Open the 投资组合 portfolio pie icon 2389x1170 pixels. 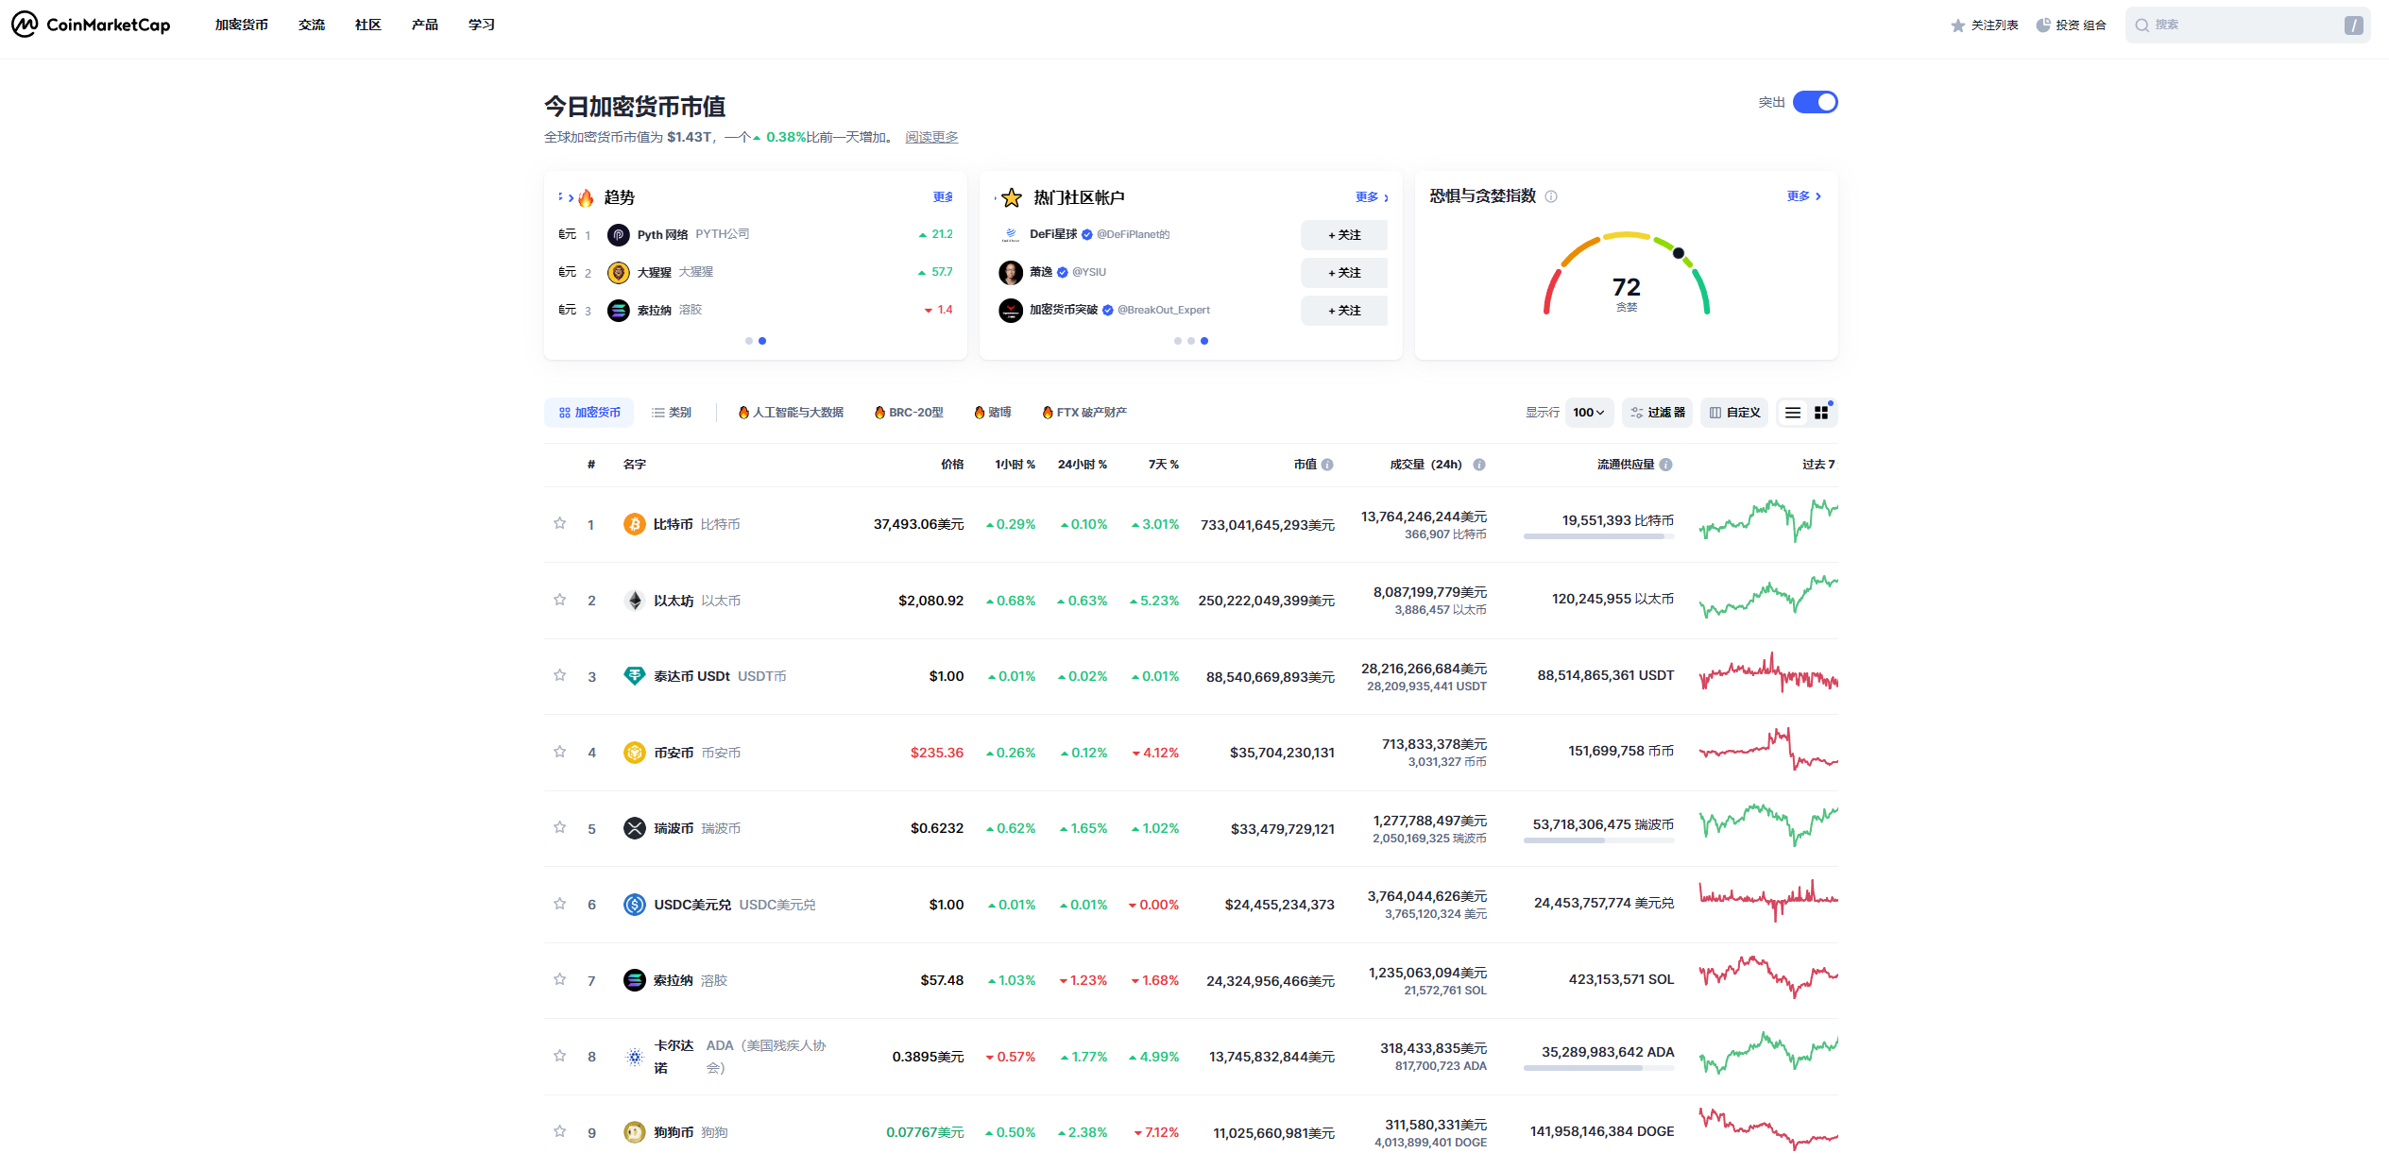pos(2042,25)
